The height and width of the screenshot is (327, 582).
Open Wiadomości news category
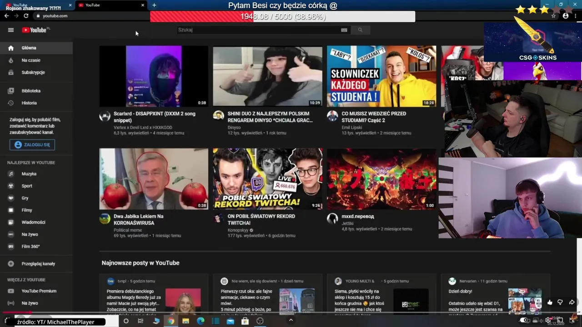(x=36, y=222)
